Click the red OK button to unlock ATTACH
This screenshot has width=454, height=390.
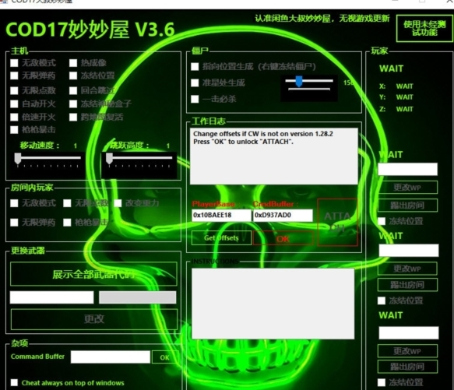[x=283, y=239]
